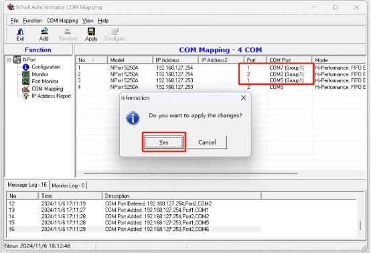Image resolution: width=371 pixels, height=253 pixels.
Task: Click the NPort Administrator title bar icon
Action: tap(11, 7)
